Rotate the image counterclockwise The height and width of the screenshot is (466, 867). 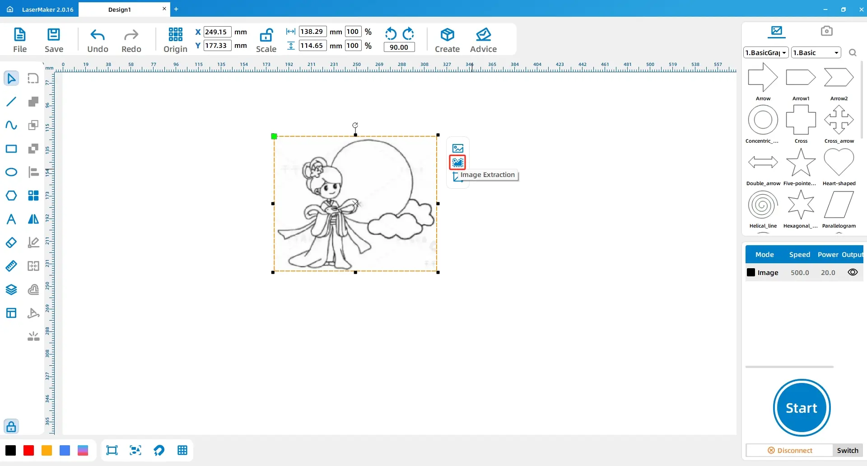click(391, 34)
